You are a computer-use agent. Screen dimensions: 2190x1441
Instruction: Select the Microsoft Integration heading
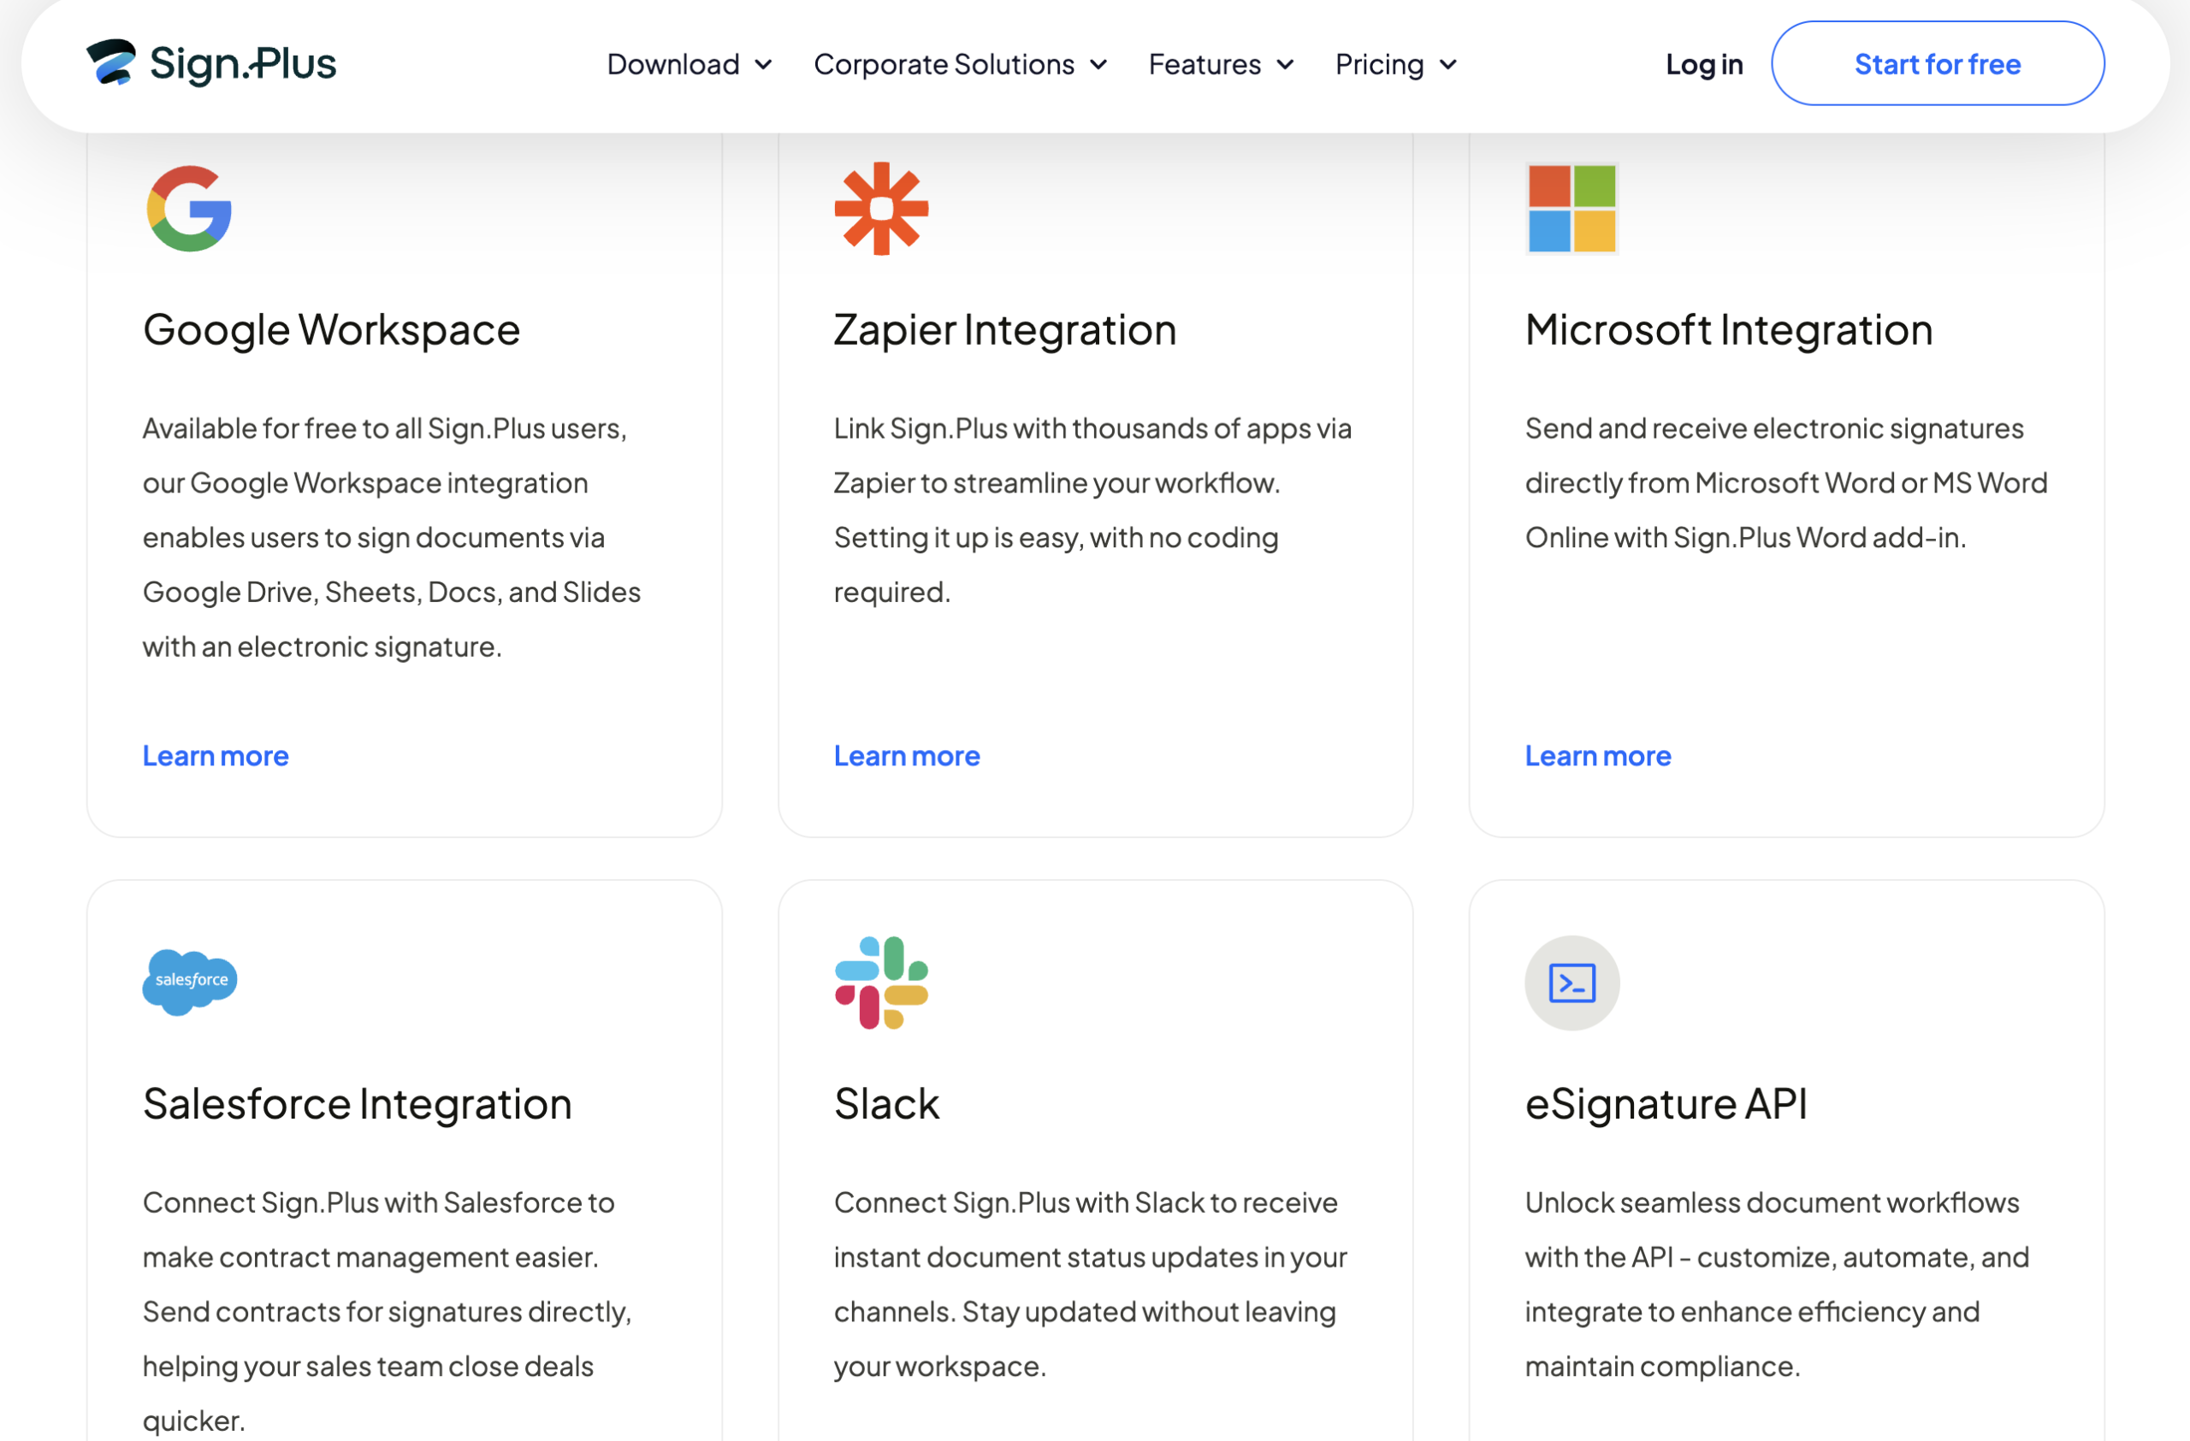(x=1728, y=330)
